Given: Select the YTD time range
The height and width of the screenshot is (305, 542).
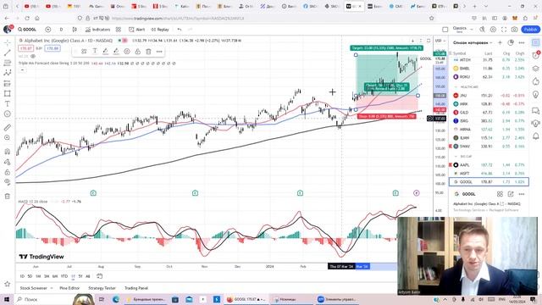Looking at the screenshot, I should click(64, 276).
